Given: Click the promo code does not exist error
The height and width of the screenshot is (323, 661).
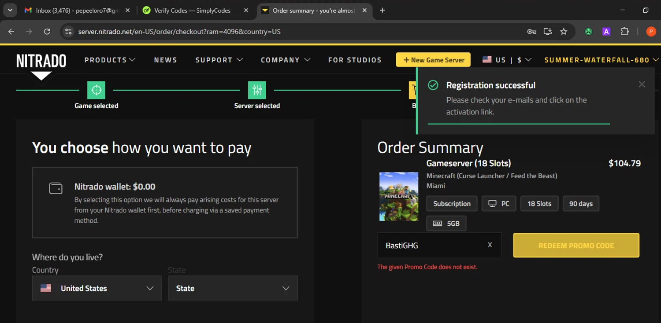Looking at the screenshot, I should 427,267.
